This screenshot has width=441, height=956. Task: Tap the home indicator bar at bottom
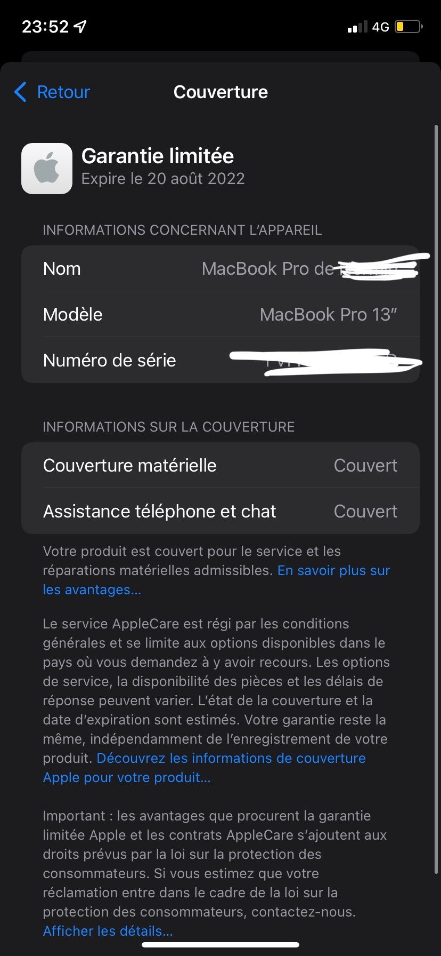pyautogui.click(x=220, y=945)
